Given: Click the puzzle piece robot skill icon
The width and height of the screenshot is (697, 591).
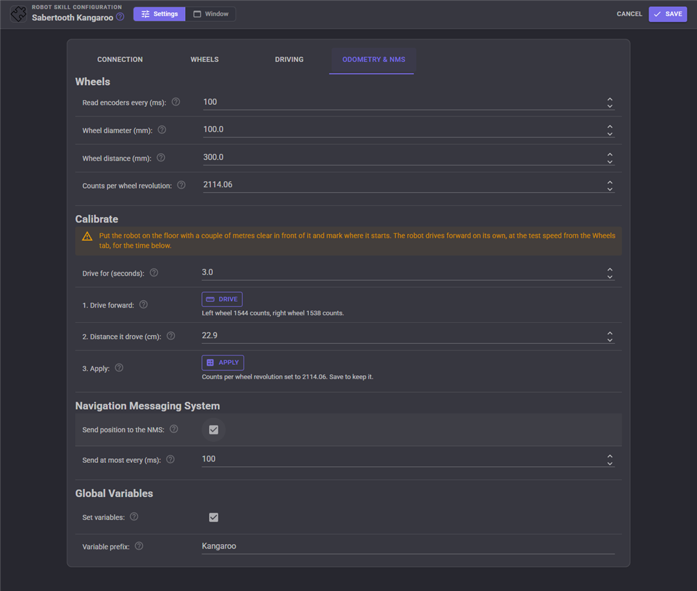Looking at the screenshot, I should pyautogui.click(x=18, y=14).
